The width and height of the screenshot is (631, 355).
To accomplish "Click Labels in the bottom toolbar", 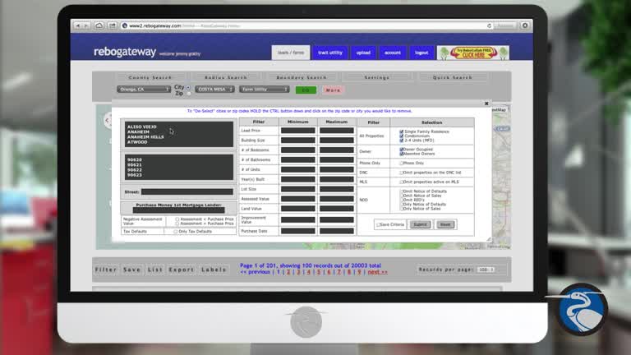I will coord(214,270).
